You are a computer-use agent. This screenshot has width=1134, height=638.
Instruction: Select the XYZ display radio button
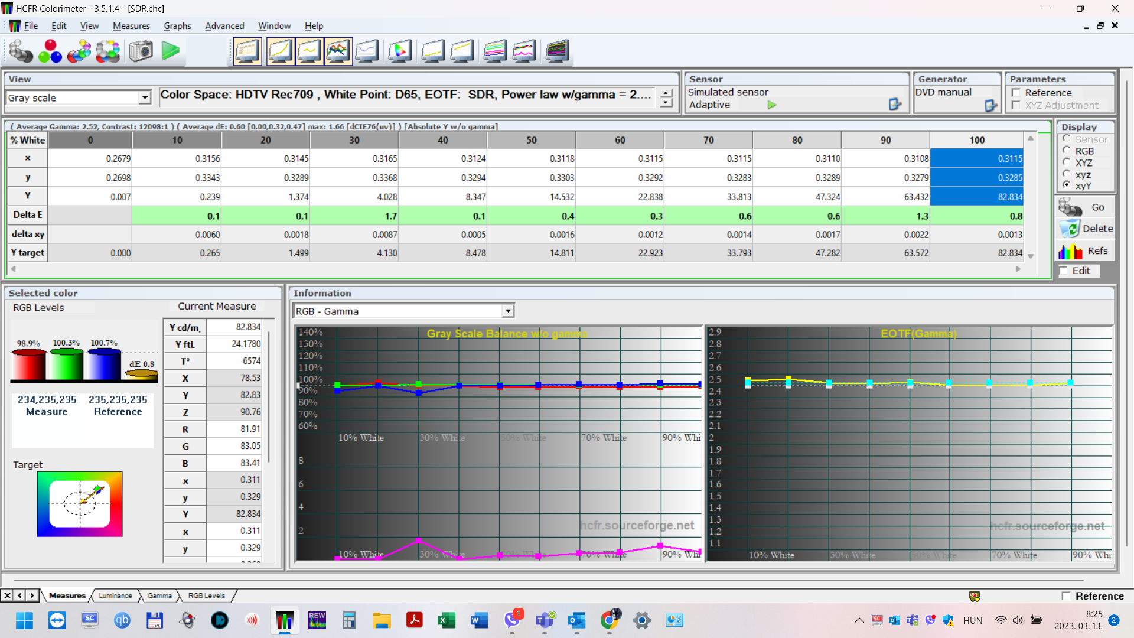tap(1067, 162)
